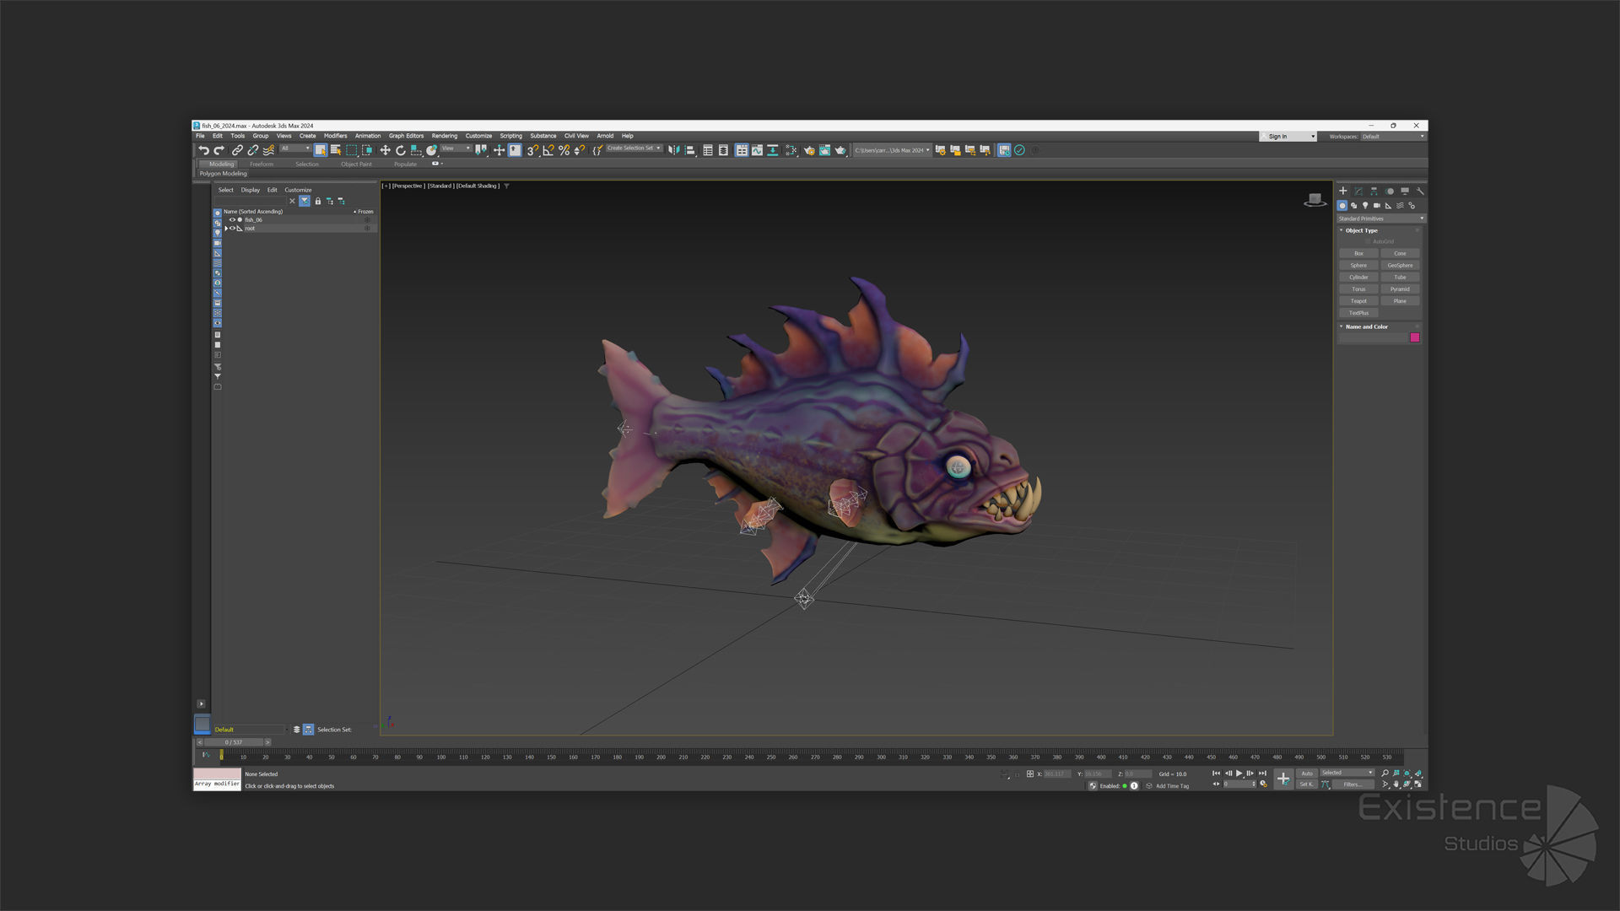This screenshot has height=911, width=1620.
Task: Activate the Select and Scale tool
Action: (416, 150)
